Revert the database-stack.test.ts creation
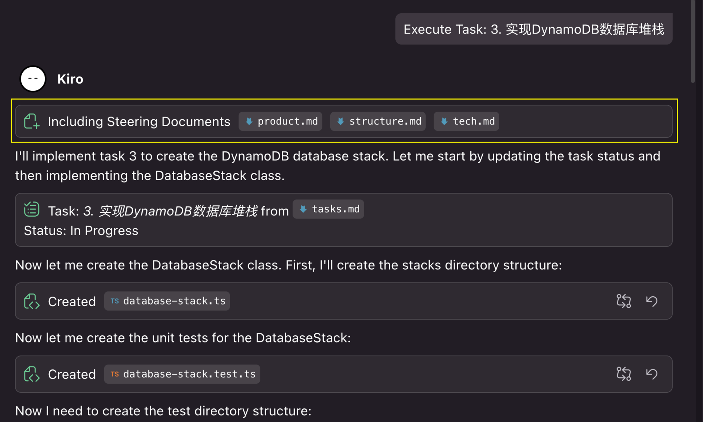The image size is (703, 422). (652, 374)
